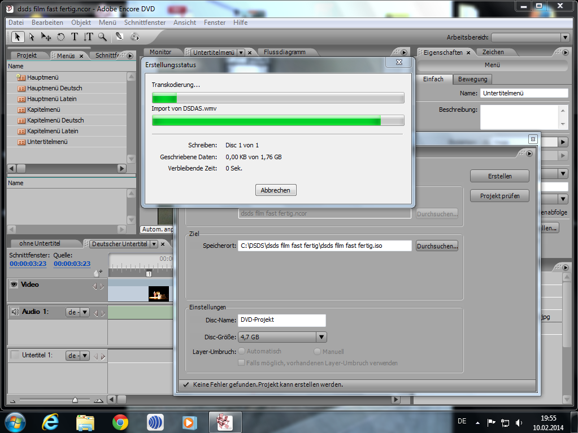This screenshot has width=578, height=433.
Task: Open Untertitel 1 language de dropdown
Action: tap(77, 356)
